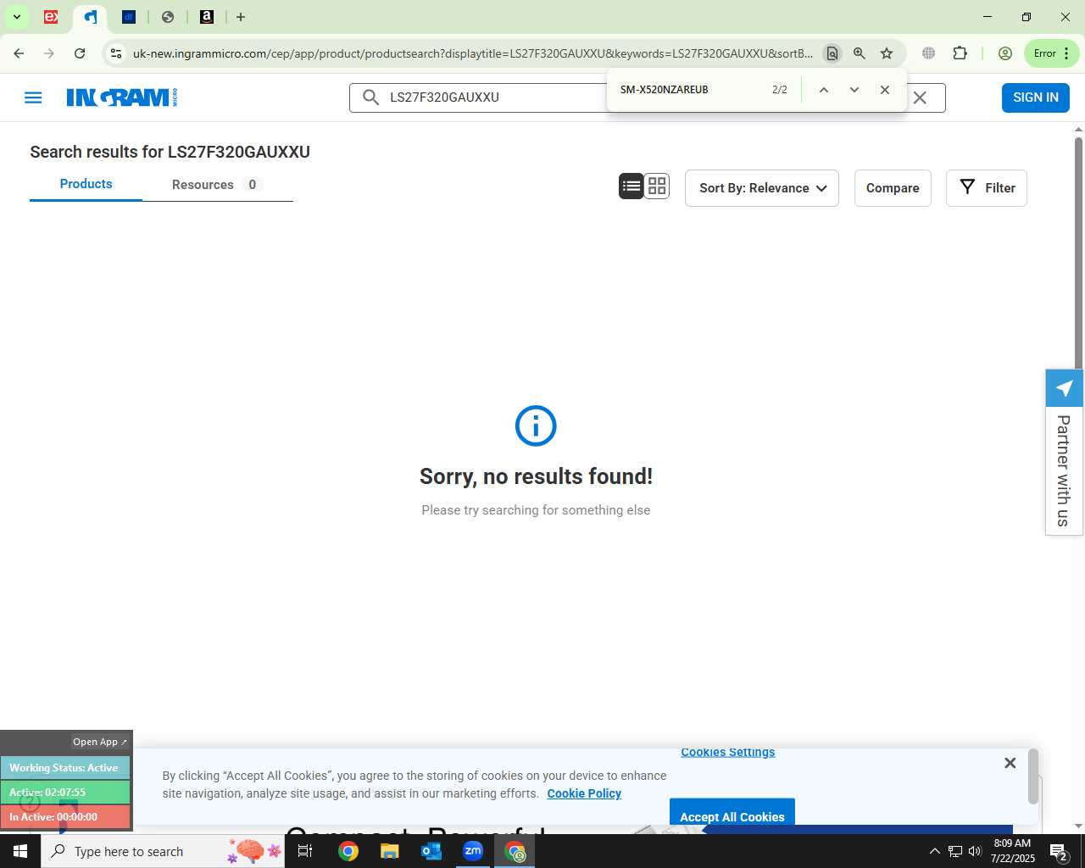
Task: Click the In Active: 00:00:00 timer
Action: (x=64, y=817)
